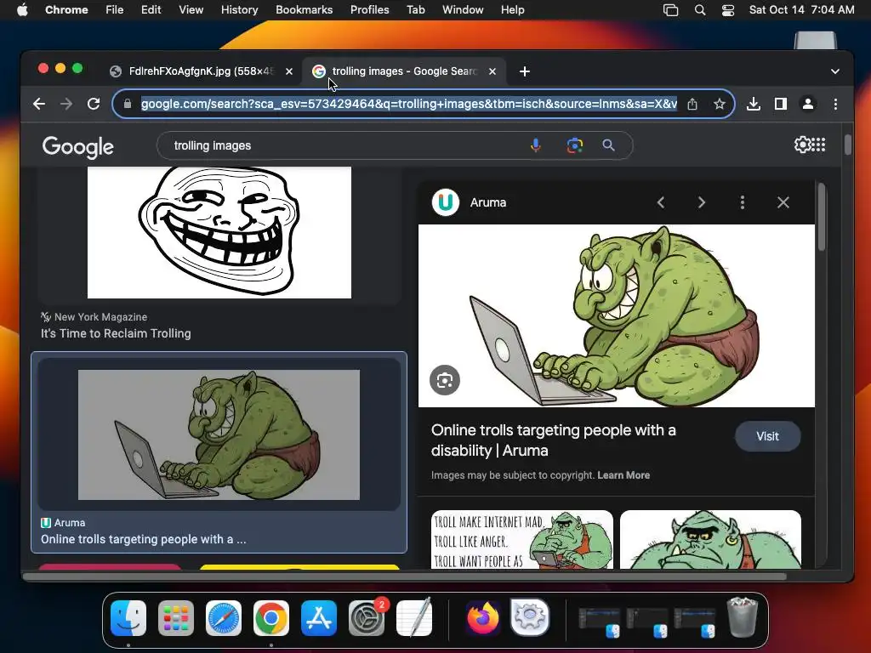Launch Firefox from the Dock
This screenshot has width=871, height=653.
click(x=482, y=618)
